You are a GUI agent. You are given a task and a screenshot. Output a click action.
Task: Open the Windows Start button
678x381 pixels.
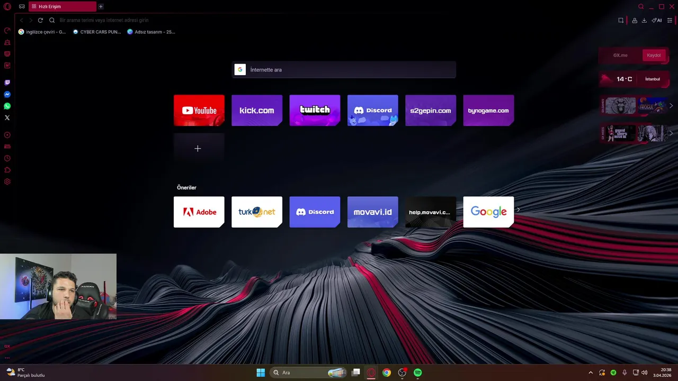[x=261, y=373]
